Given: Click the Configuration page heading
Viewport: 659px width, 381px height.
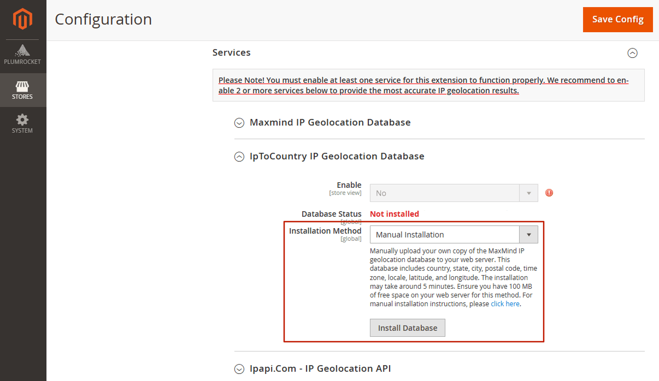Looking at the screenshot, I should click(x=103, y=19).
